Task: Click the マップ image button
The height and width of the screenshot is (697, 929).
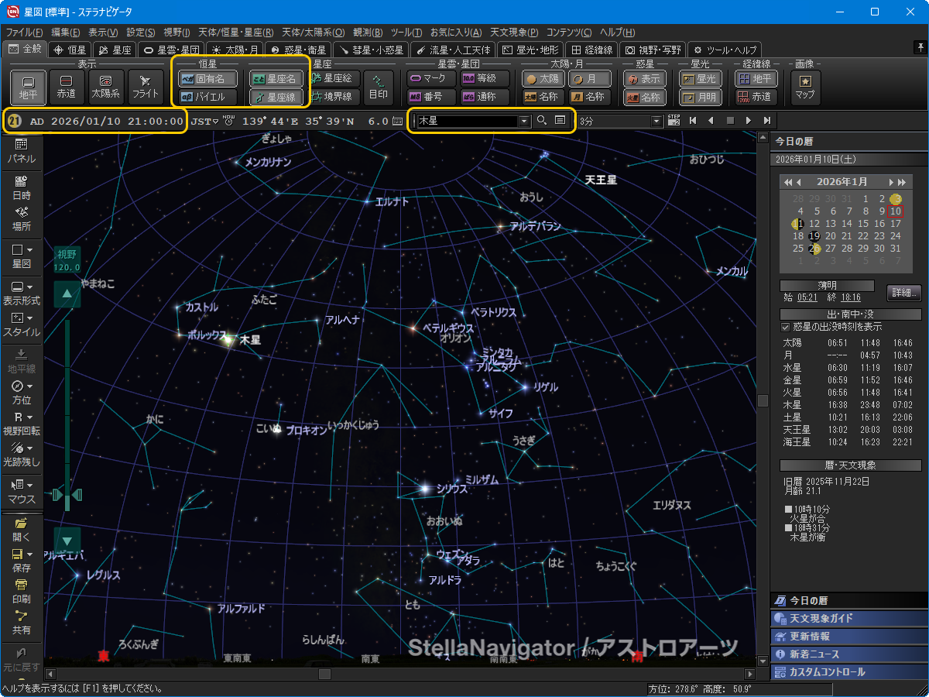Action: pyautogui.click(x=805, y=87)
